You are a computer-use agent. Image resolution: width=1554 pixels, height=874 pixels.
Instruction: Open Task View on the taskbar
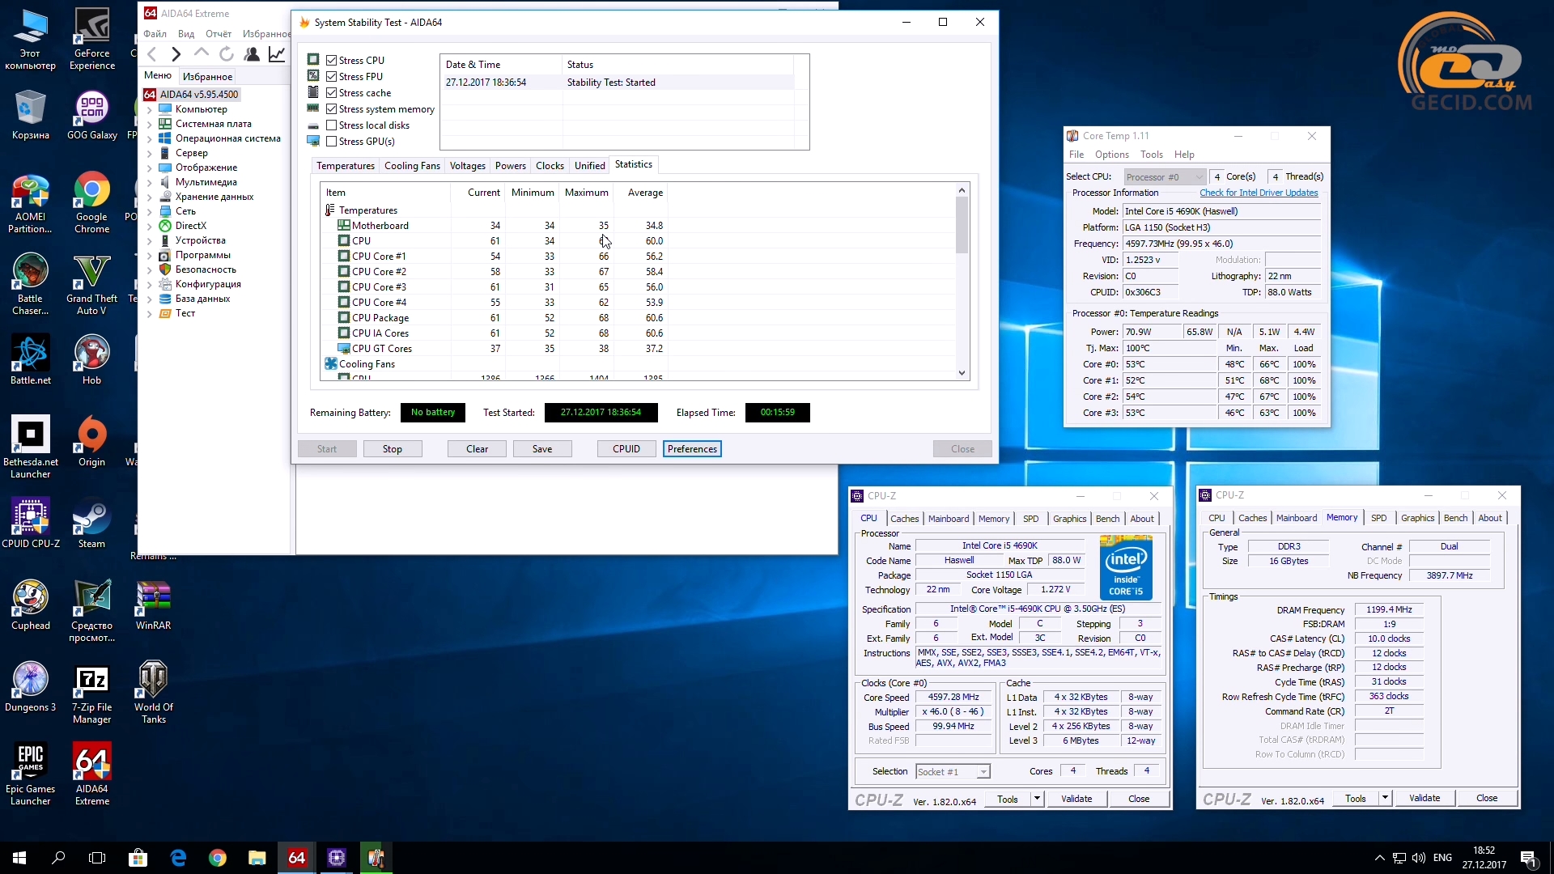click(97, 858)
